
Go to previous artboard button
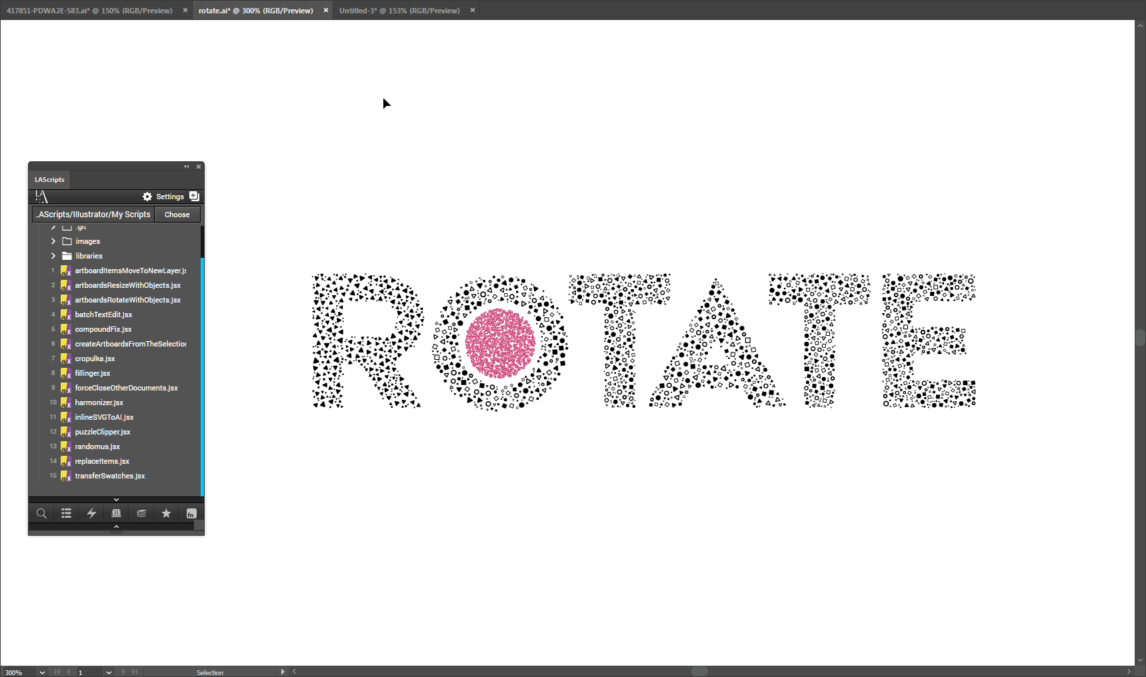point(68,672)
